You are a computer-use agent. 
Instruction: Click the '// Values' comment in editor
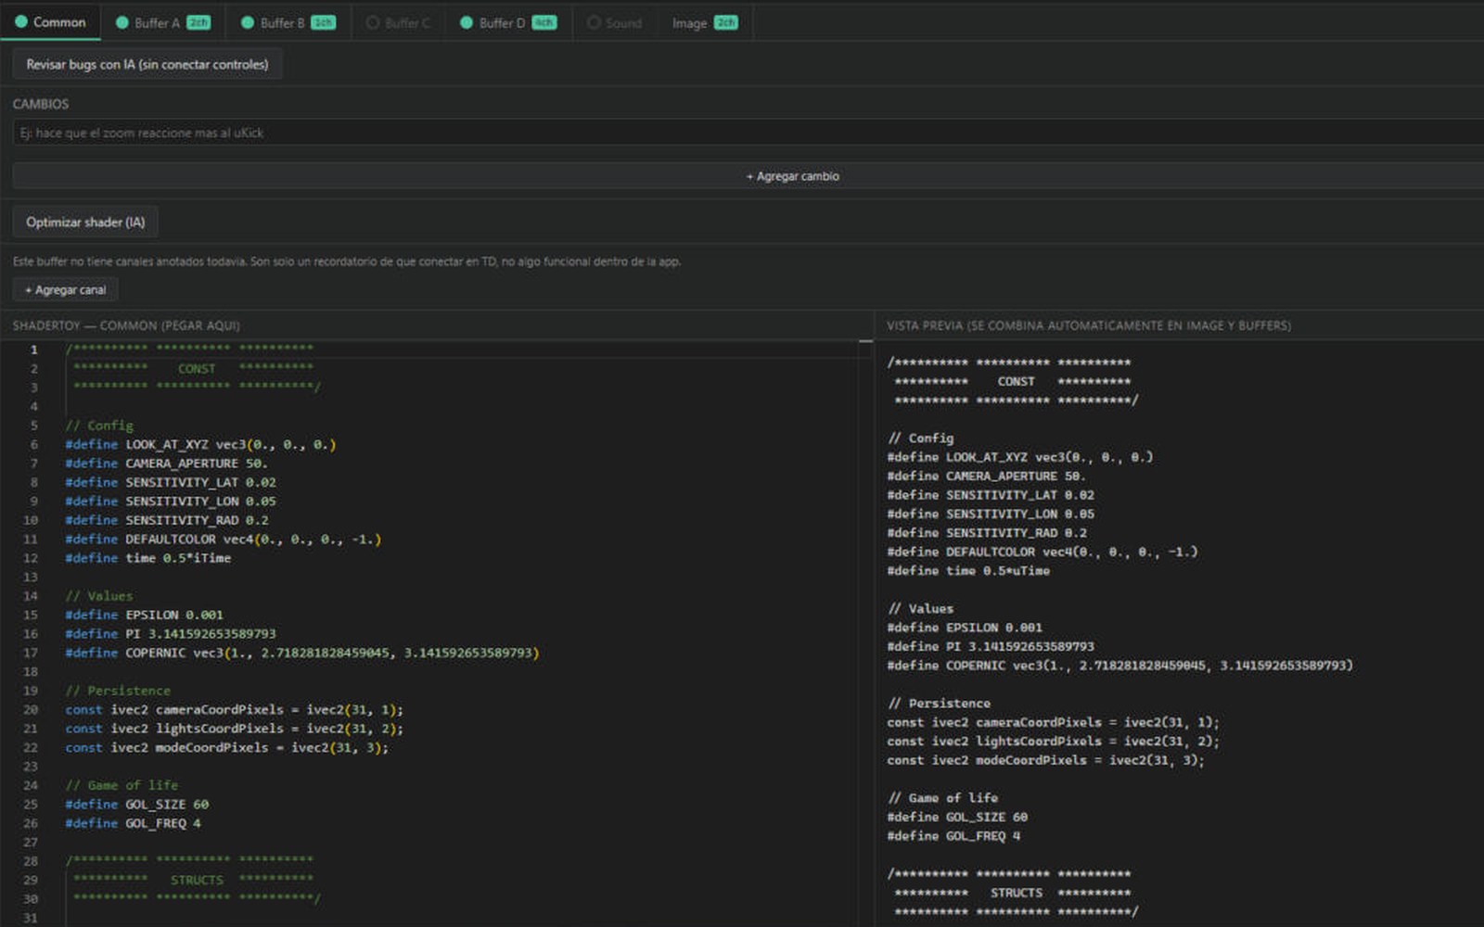tap(99, 596)
